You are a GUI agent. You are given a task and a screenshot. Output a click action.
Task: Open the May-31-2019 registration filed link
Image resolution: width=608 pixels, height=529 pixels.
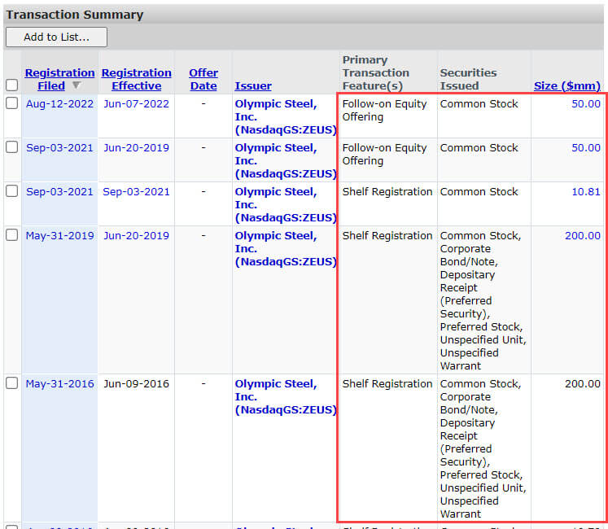[59, 235]
